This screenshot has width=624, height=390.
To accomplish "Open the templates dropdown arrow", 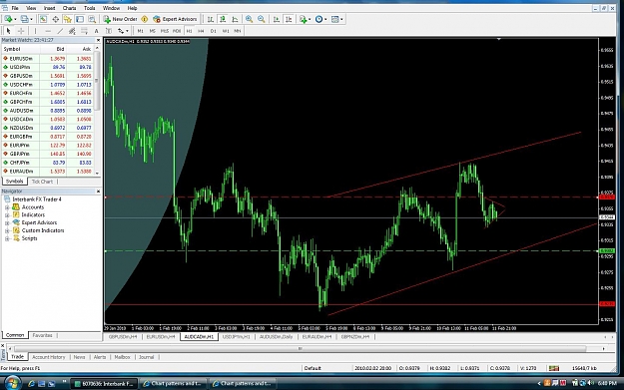I will 341,19.
